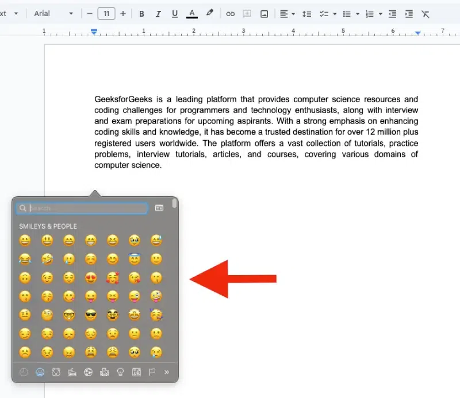Insert the partying face emoji
Image resolution: width=460 pixels, height=398 pixels.
click(x=156, y=315)
